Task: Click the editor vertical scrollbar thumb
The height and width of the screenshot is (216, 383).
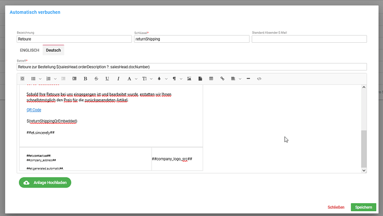Action: pos(364,149)
